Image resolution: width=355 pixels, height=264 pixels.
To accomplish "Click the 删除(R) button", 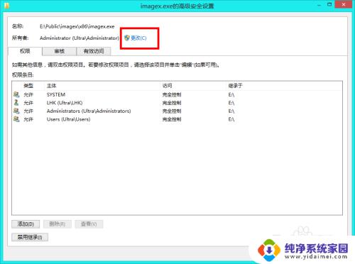I will click(58, 224).
